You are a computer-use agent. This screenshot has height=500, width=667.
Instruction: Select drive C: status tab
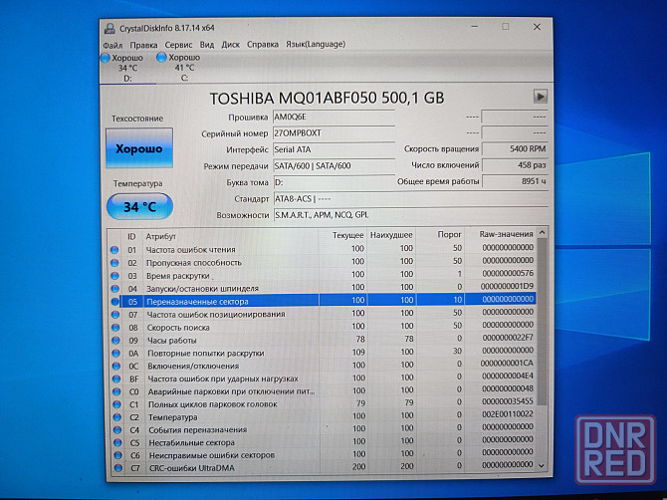point(183,68)
